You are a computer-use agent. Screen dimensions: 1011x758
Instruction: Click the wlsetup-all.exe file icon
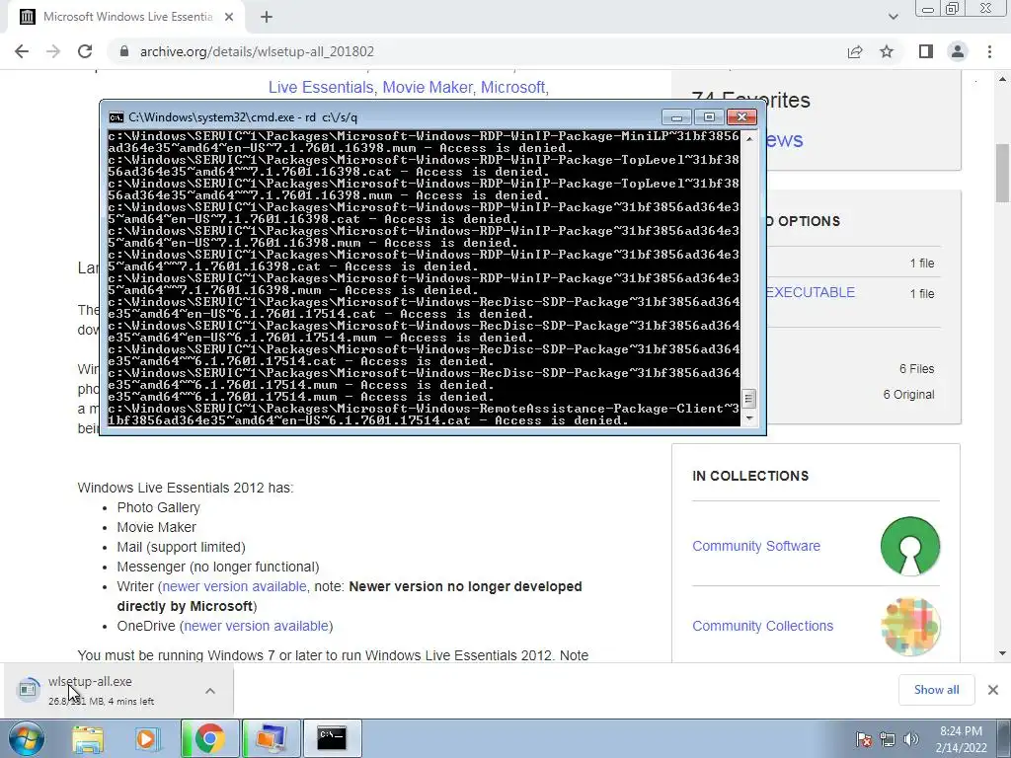(28, 689)
